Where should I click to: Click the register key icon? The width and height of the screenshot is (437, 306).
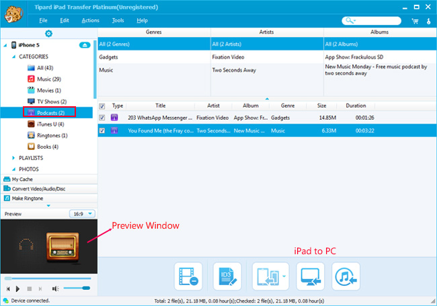point(429,21)
